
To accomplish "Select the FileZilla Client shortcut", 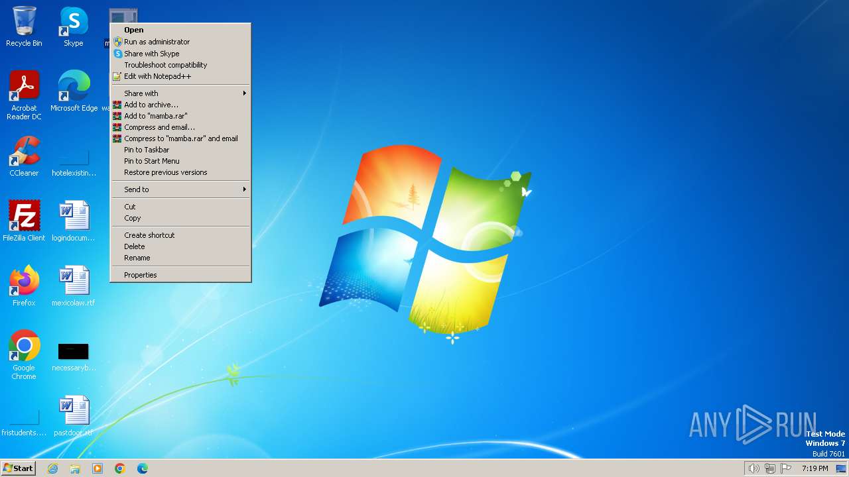I will coord(24,221).
